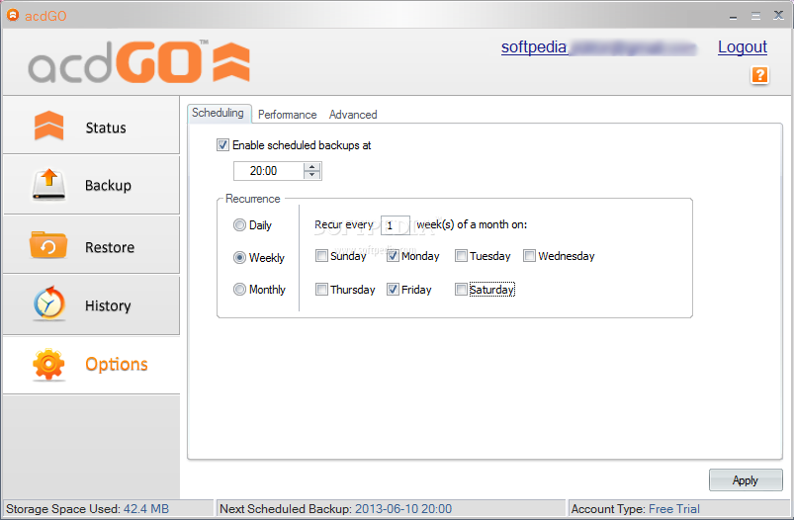794x520 pixels.
Task: Click the Account Type Free Trial text
Action: pos(636,508)
